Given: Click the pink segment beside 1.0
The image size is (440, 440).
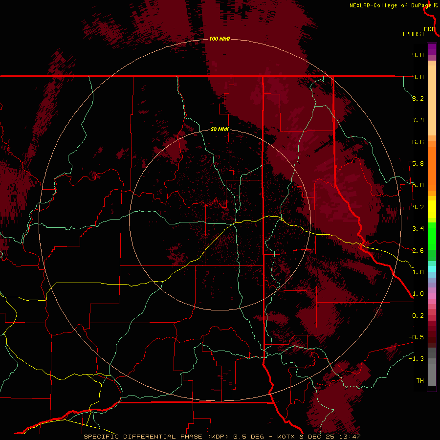Looking at the screenshot, I should pos(432,296).
